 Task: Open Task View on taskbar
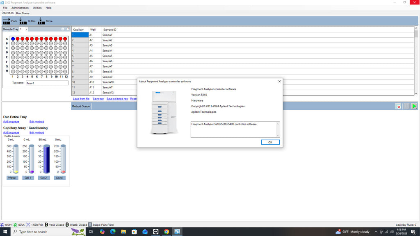pyautogui.click(x=91, y=232)
